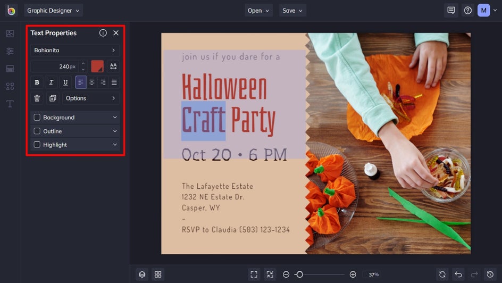Click the 'RSVP to Claudia (503) 123-1234' line
This screenshot has width=502, height=283.
pyautogui.click(x=236, y=229)
